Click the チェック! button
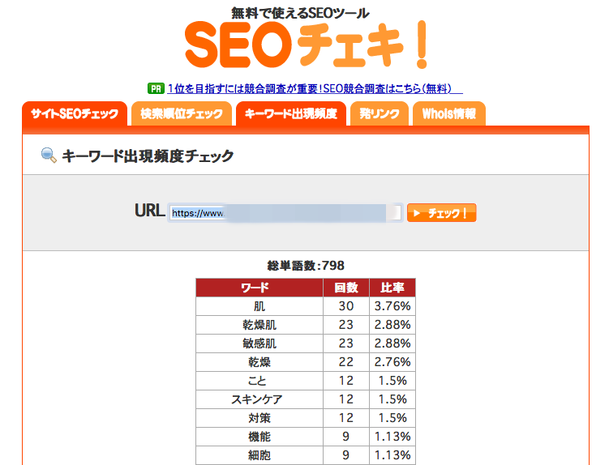This screenshot has width=609, height=465. click(x=442, y=213)
